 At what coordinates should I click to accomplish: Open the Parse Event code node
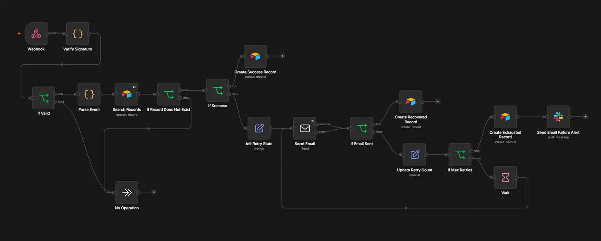pos(89,94)
